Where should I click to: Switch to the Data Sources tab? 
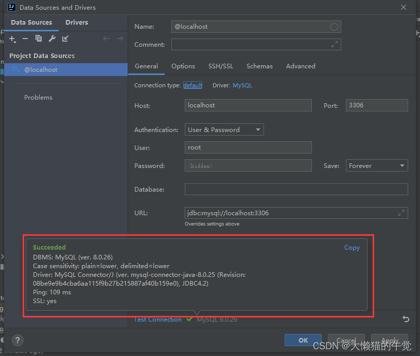click(31, 23)
